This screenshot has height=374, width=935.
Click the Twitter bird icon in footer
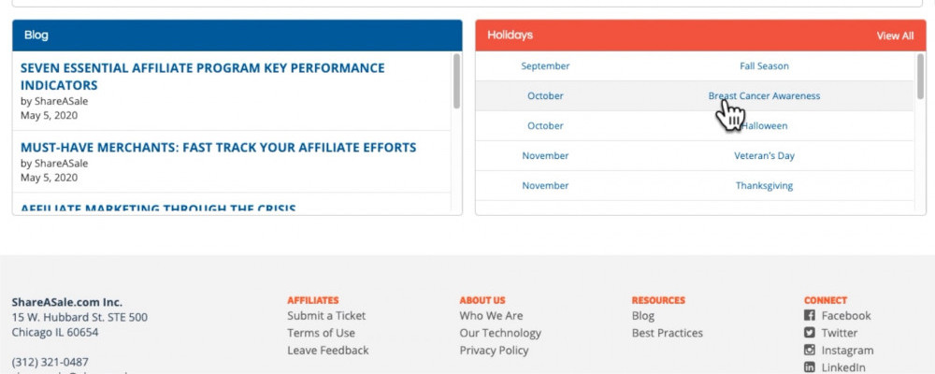click(809, 333)
